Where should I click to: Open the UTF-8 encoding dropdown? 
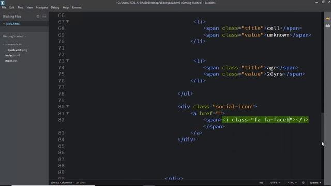tap(276, 183)
